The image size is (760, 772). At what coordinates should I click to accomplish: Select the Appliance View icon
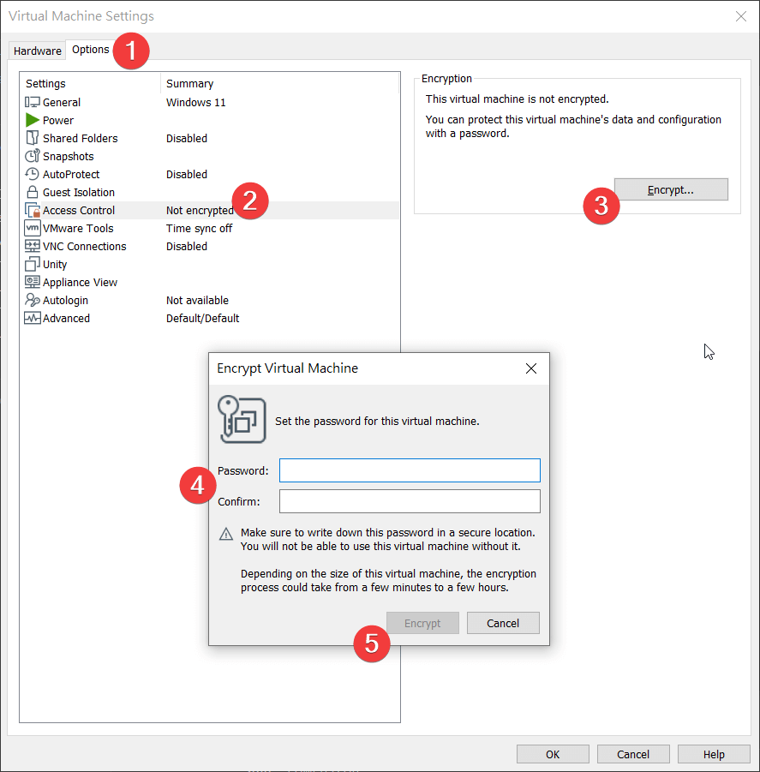click(33, 283)
